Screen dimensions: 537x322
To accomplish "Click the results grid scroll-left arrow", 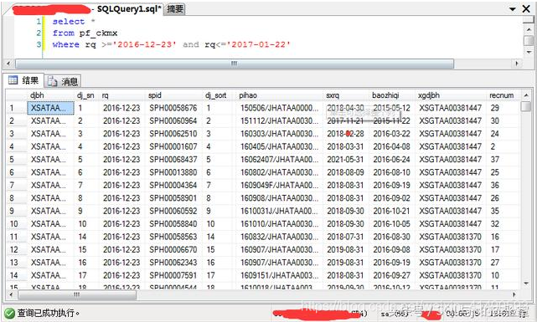I will tap(11, 294).
